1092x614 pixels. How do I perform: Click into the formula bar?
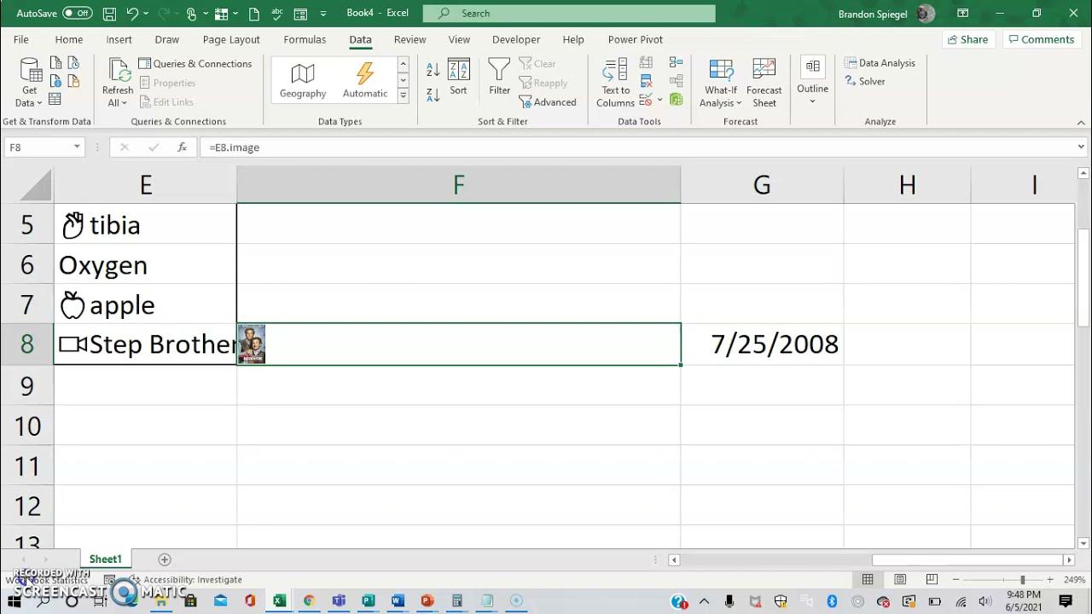click(636, 148)
